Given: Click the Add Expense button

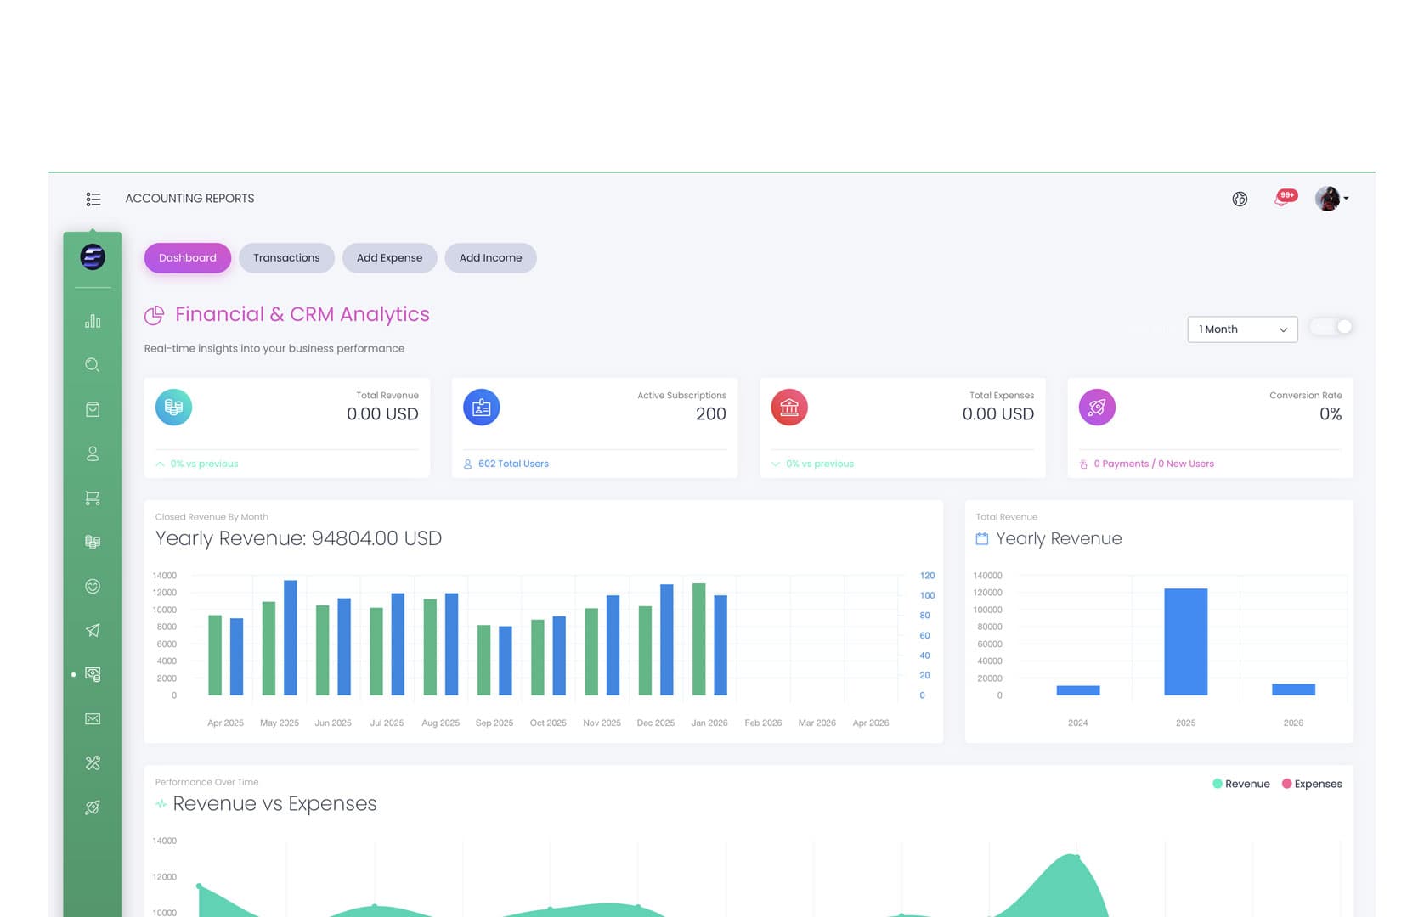Looking at the screenshot, I should point(389,258).
